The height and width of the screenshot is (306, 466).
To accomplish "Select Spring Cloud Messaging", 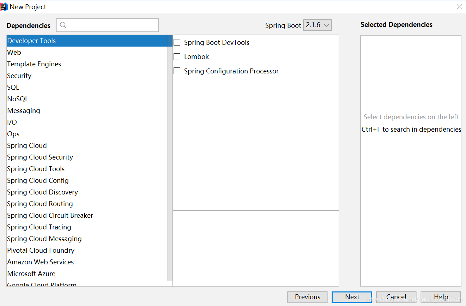I will (87, 239).
